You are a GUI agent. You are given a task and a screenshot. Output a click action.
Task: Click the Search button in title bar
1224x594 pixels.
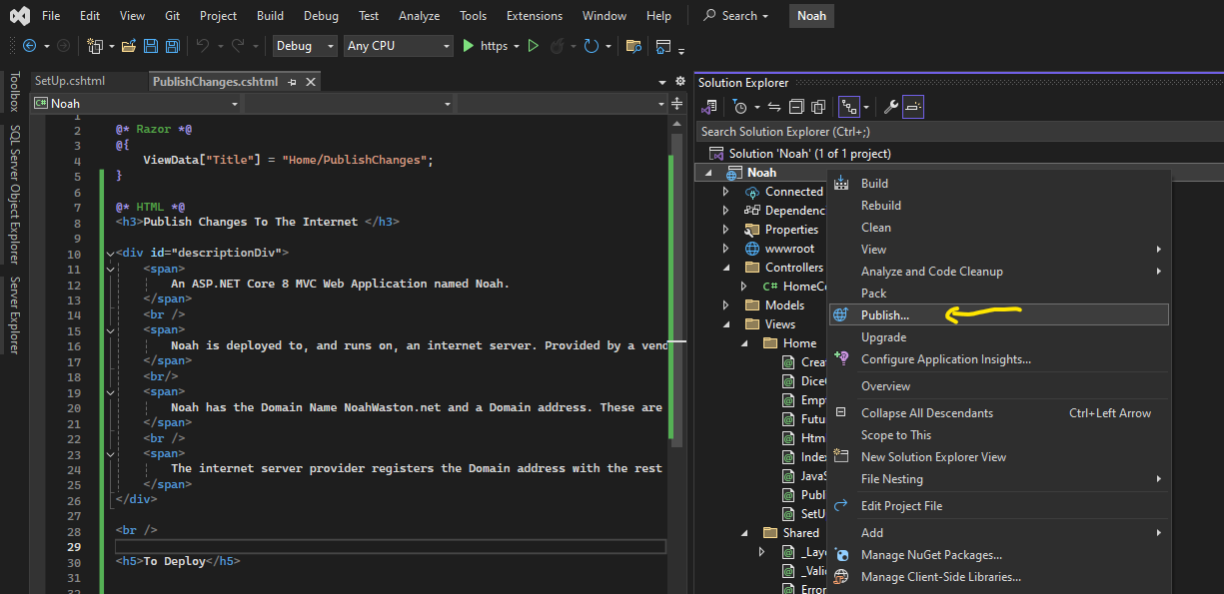737,16
